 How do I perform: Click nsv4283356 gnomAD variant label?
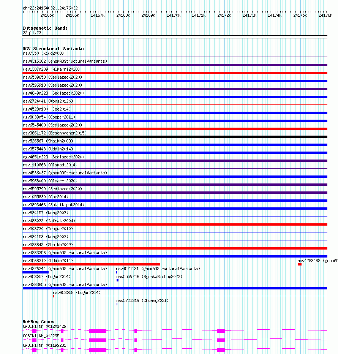coord(65,253)
